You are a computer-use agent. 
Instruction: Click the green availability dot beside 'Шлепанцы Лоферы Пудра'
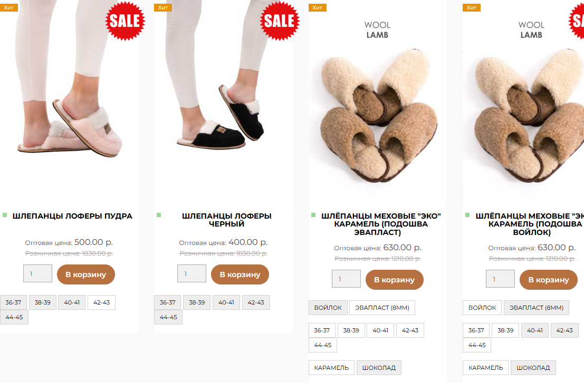(5, 215)
